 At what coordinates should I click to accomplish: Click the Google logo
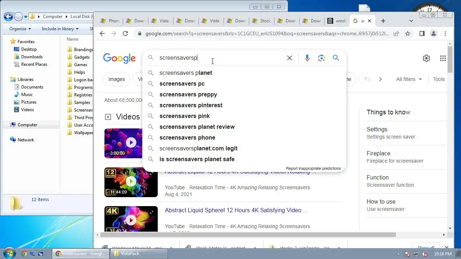click(119, 58)
